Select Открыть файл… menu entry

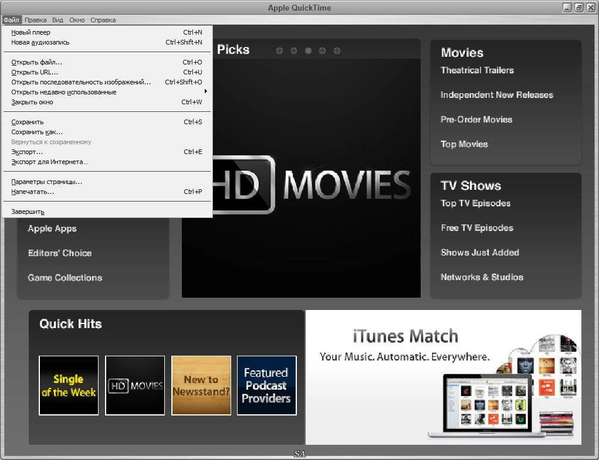[107, 62]
